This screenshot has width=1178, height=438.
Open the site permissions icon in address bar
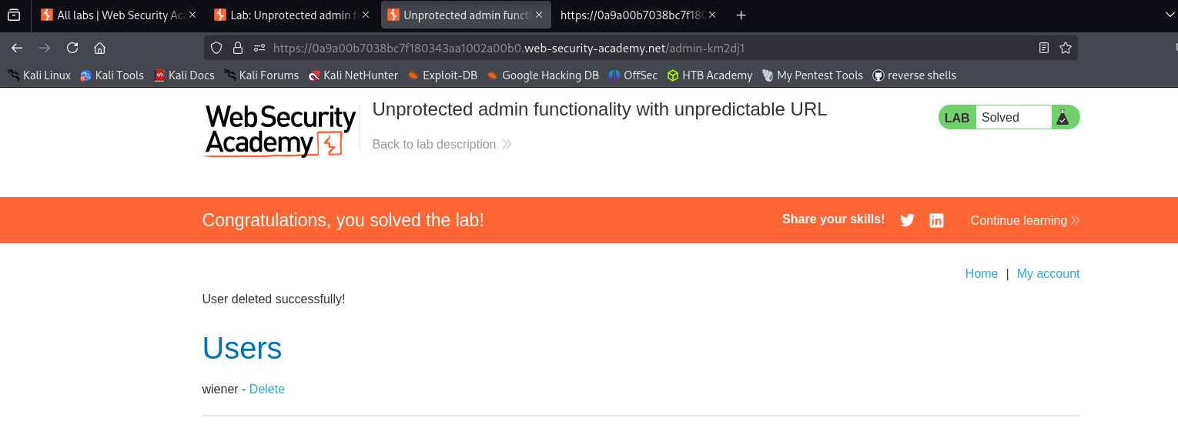(x=259, y=48)
